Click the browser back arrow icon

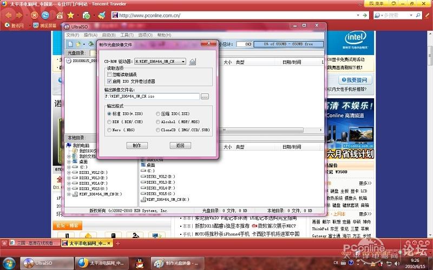click(x=9, y=15)
